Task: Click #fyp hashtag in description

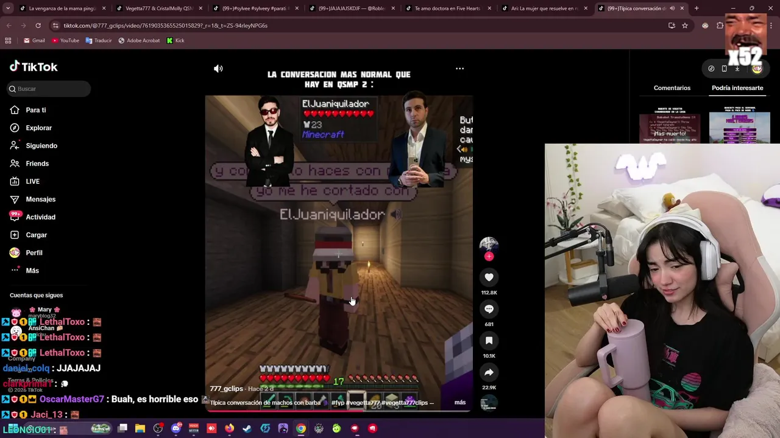Action: click(x=338, y=403)
